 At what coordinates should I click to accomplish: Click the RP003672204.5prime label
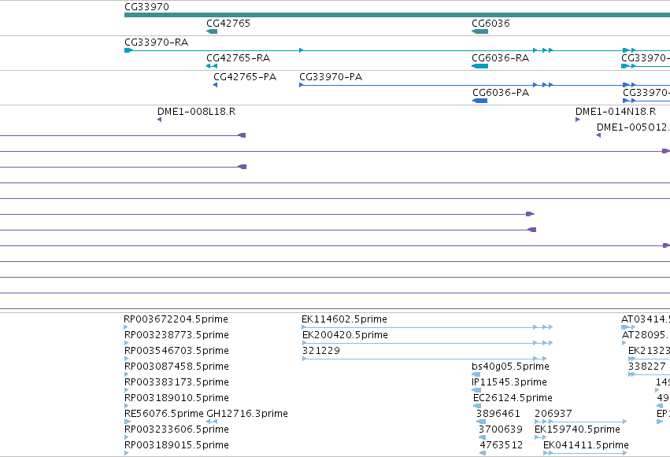(x=176, y=319)
